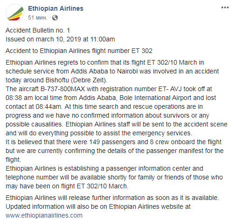Click the line mentioning contact lost at 08:44am
This screenshot has width=233, height=219.
click(104, 106)
